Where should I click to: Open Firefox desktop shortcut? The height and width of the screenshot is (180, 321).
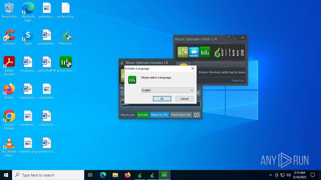point(9,91)
